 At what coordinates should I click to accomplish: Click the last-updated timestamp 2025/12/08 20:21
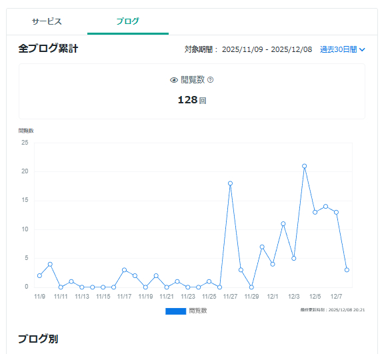click(x=347, y=310)
